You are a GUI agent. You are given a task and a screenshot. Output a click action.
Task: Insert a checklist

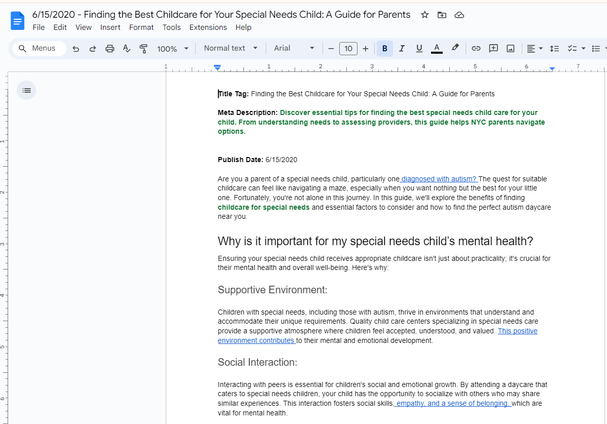572,48
